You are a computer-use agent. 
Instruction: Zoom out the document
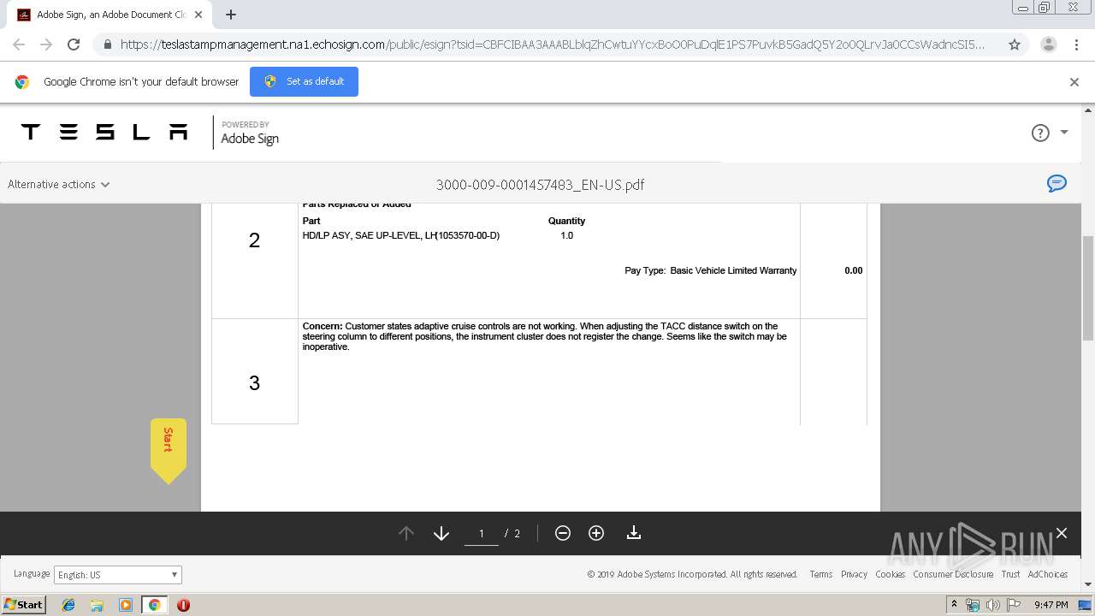coord(563,533)
